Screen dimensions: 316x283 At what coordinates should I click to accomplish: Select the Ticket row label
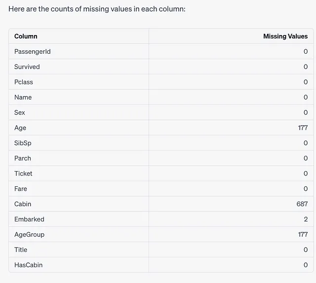tap(23, 174)
